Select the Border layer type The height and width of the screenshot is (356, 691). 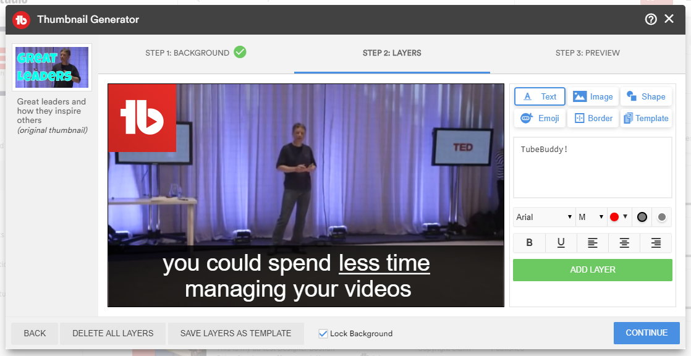593,118
